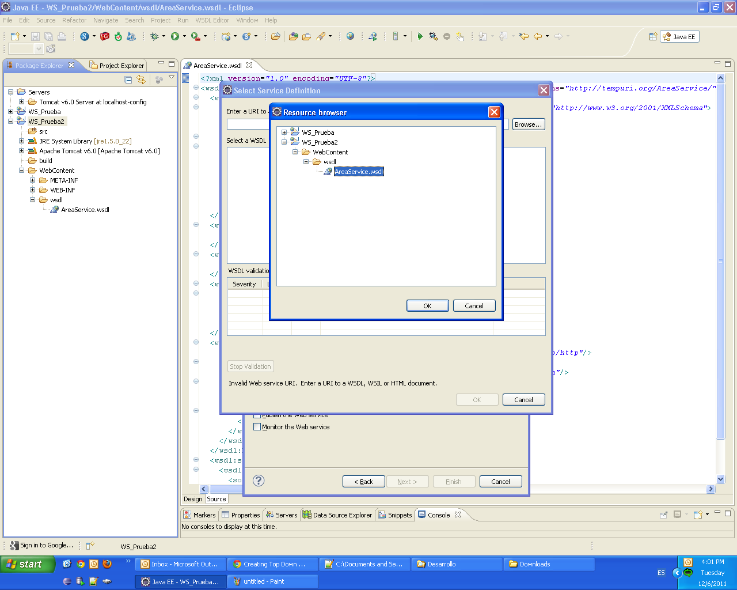The image size is (737, 590).
Task: Click the Run External Tools icon
Action: tap(196, 36)
